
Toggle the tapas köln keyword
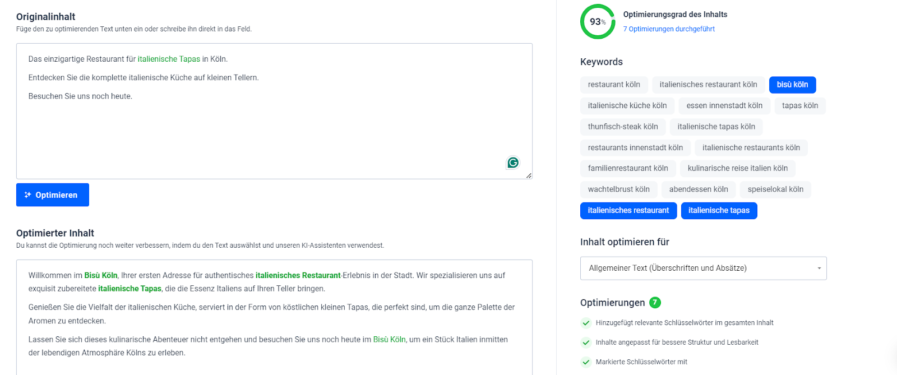coord(800,105)
